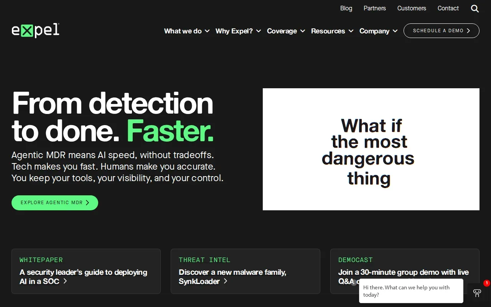This screenshot has height=307, width=491.
Task: Expand the Why Expel? menu
Action: pos(238,31)
